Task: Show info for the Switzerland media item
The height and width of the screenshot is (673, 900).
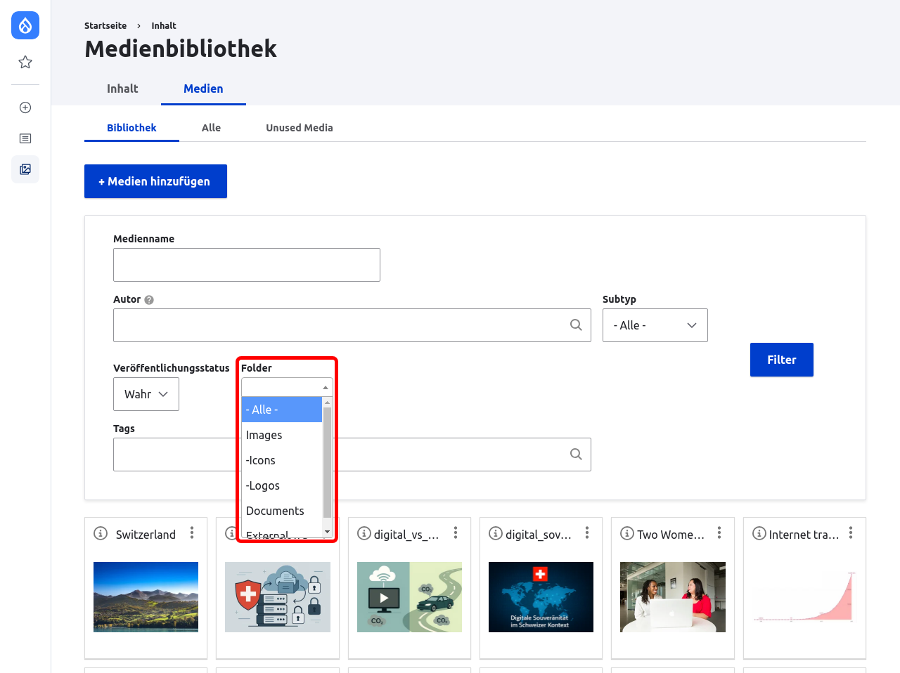Action: tap(101, 533)
